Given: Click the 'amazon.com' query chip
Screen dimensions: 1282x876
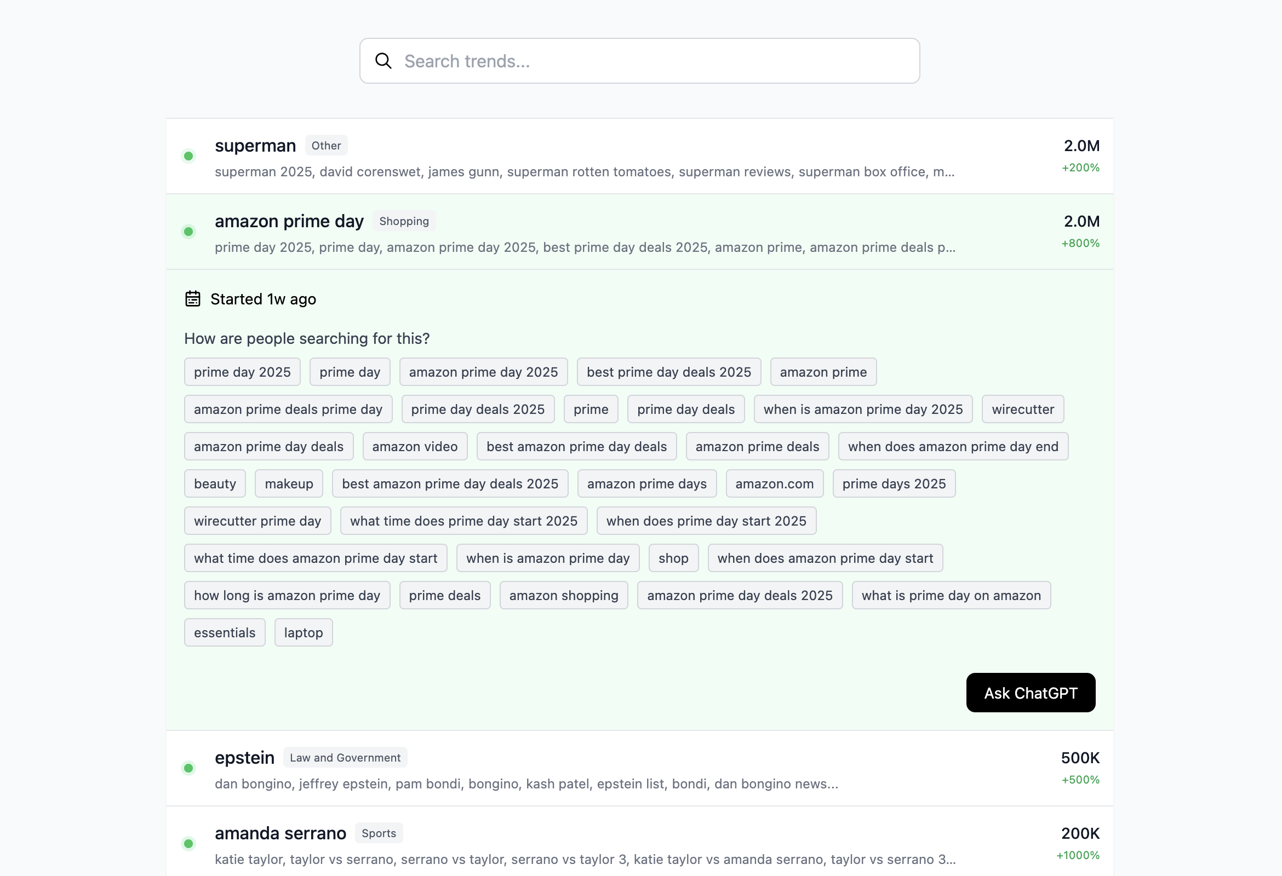Looking at the screenshot, I should [774, 483].
